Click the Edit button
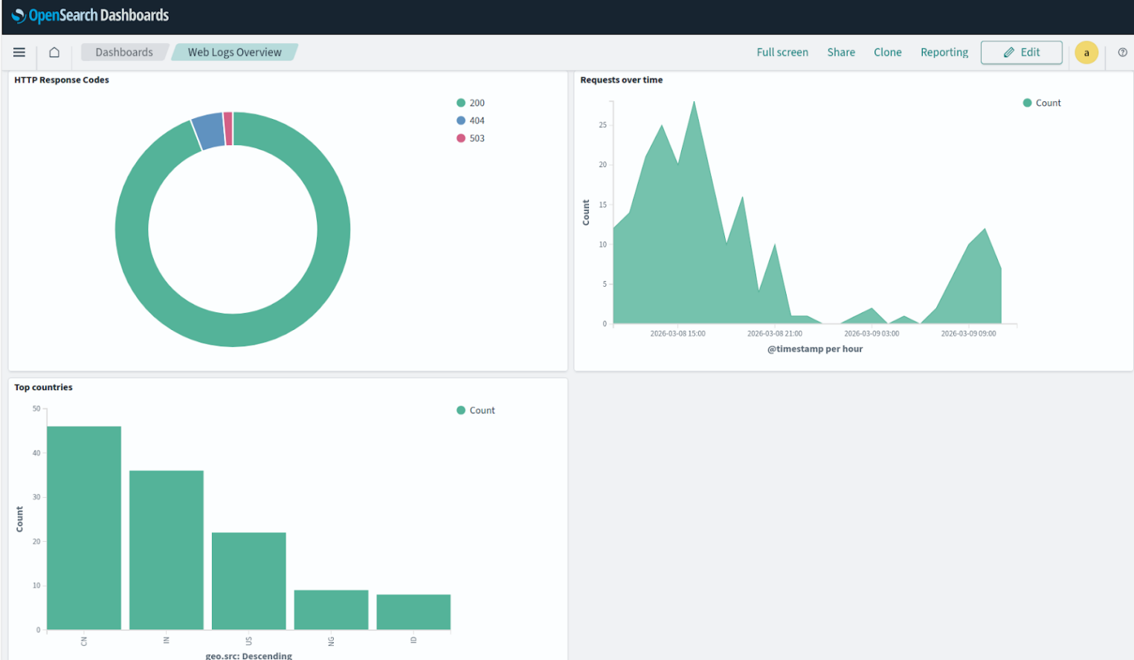Viewport: 1134px width, 660px height. [x=1021, y=52]
